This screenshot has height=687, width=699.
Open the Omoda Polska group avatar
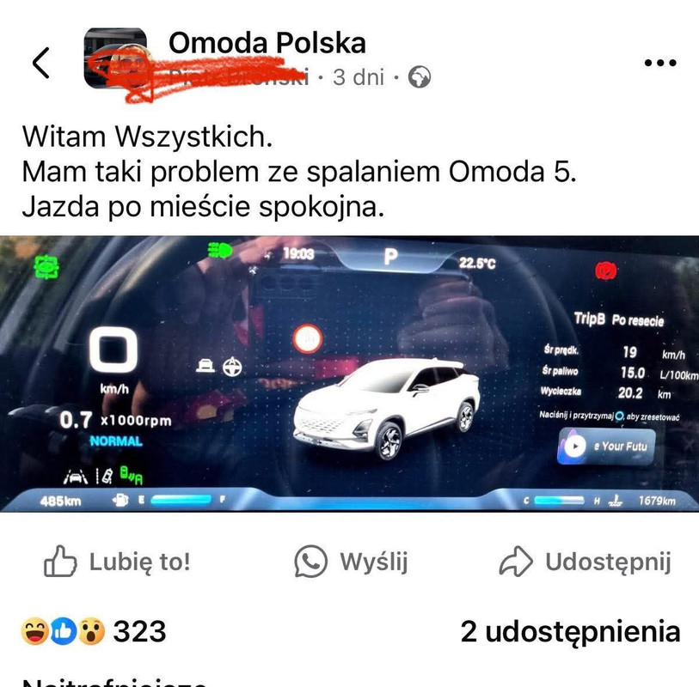tap(115, 58)
